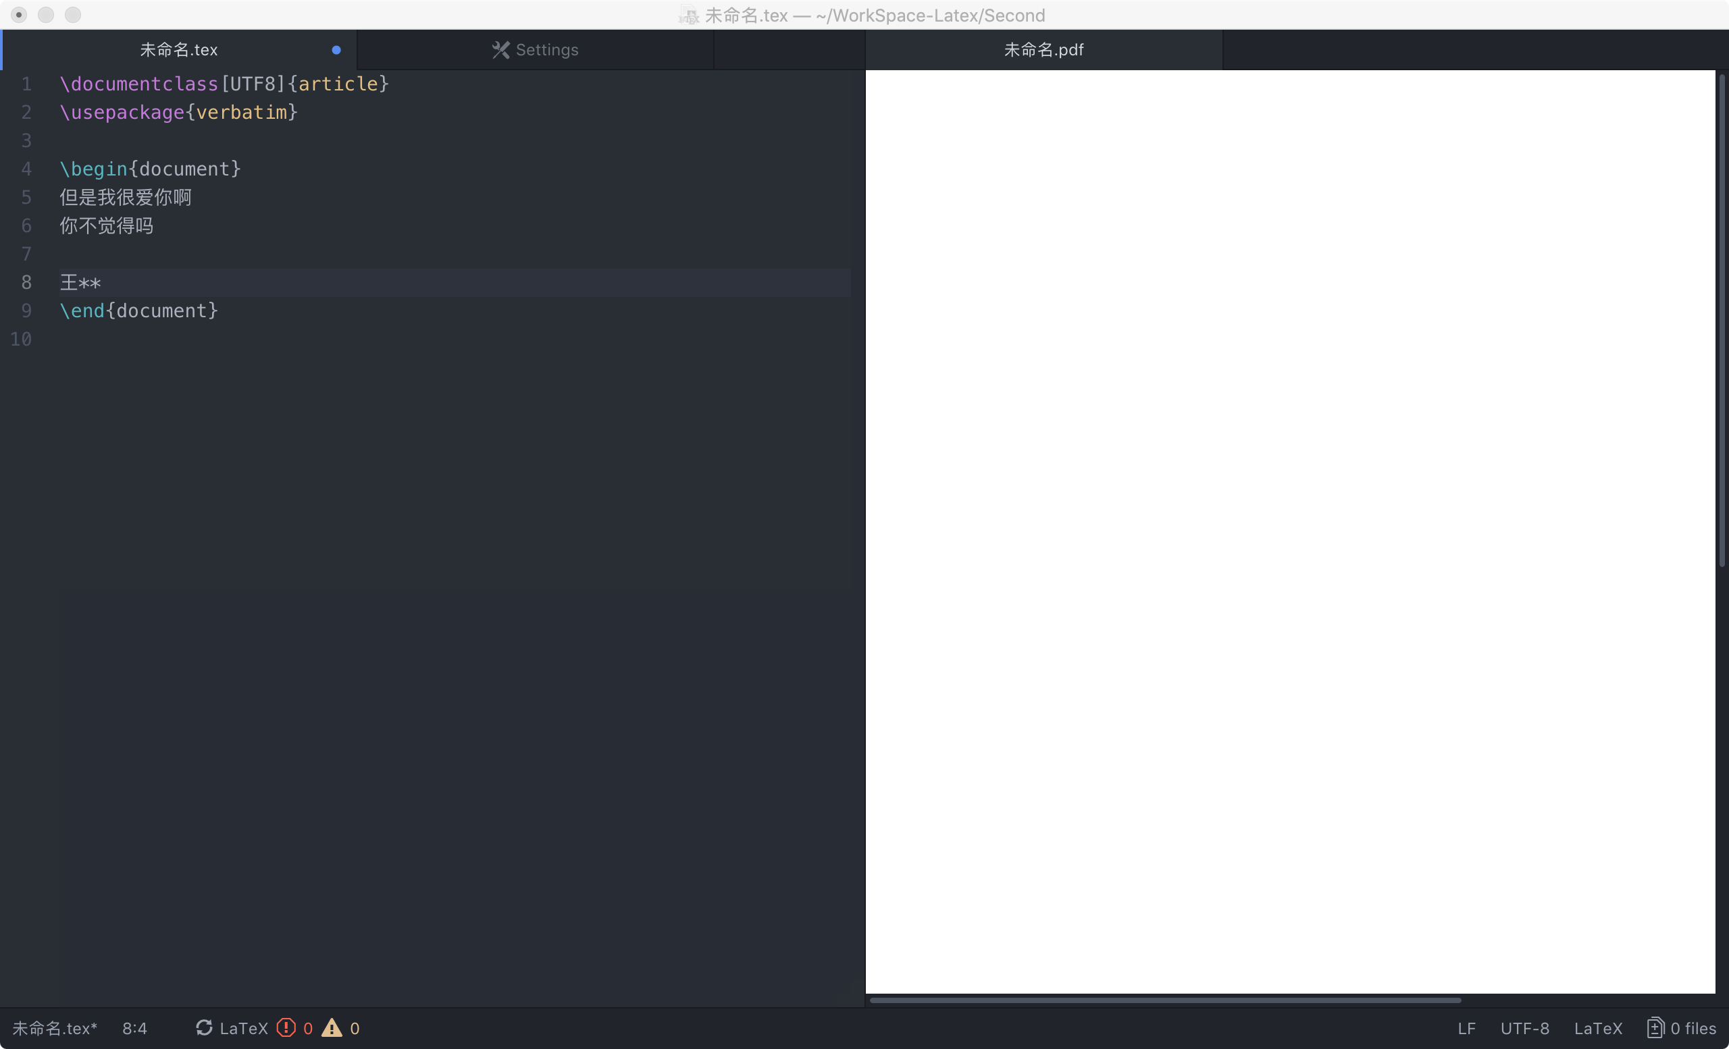The width and height of the screenshot is (1729, 1049).
Task: Switch to the 未命名.tex tab
Action: pos(179,50)
